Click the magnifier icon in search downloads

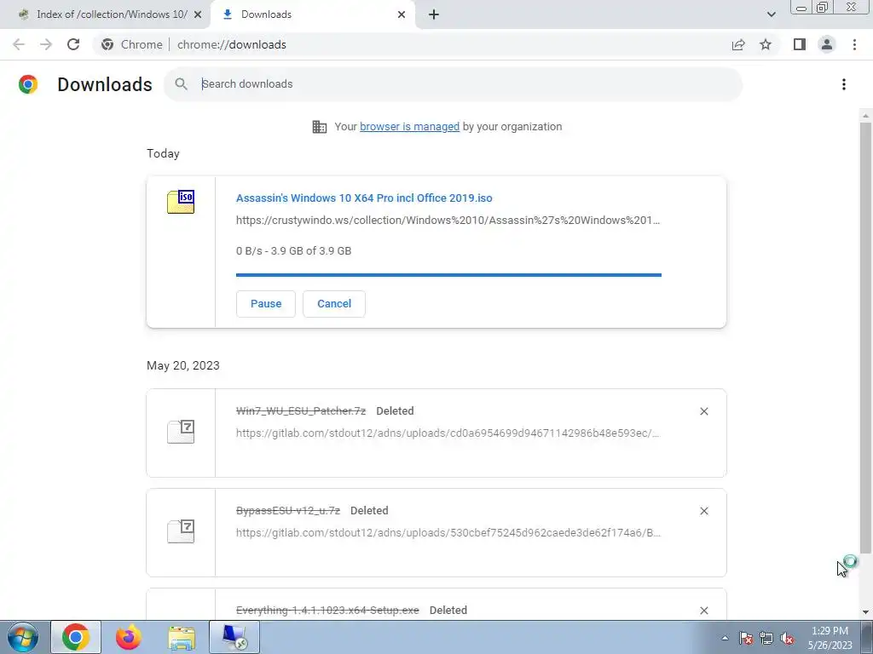pos(181,84)
